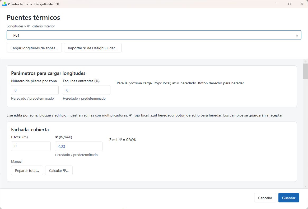Focus the Número de pilares por zona field
Screen dimensions: 308x209
[35, 90]
